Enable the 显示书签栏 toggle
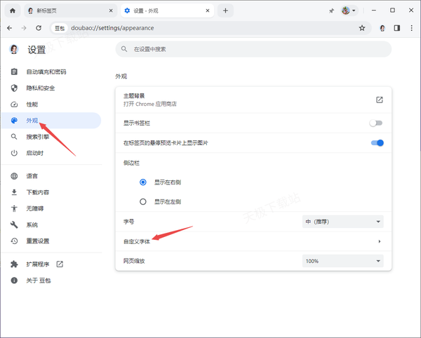Image resolution: width=421 pixels, height=338 pixels. (x=377, y=122)
